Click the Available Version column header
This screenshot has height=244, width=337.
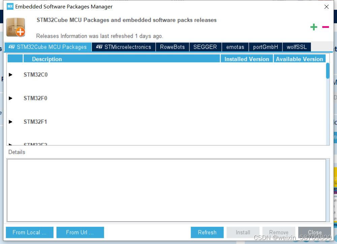(299, 59)
